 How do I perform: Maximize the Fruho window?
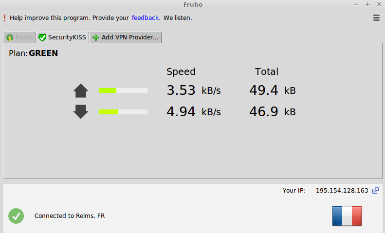pos(367,4)
